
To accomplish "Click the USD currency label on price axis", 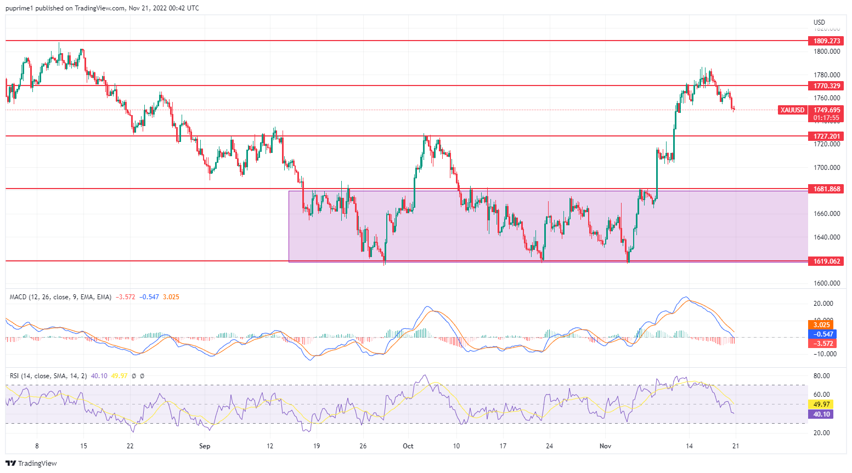I will 819,22.
